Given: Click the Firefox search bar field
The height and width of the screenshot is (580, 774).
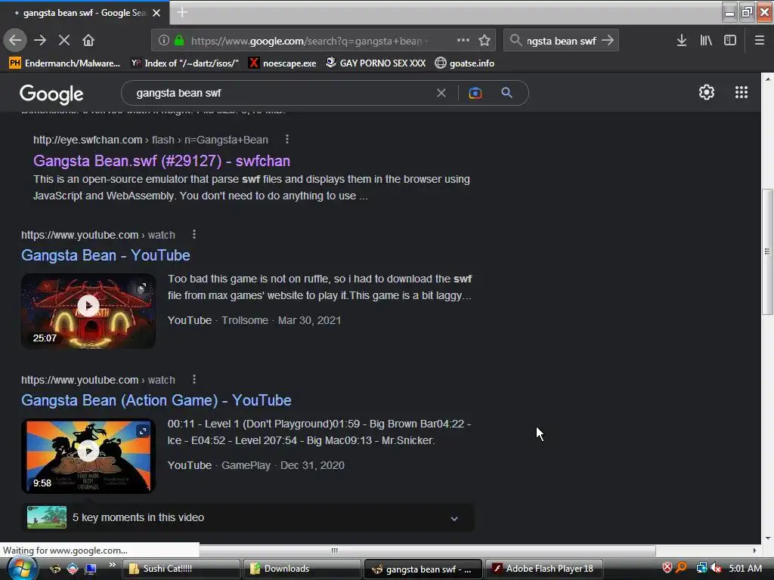Looking at the screenshot, I should [x=561, y=41].
